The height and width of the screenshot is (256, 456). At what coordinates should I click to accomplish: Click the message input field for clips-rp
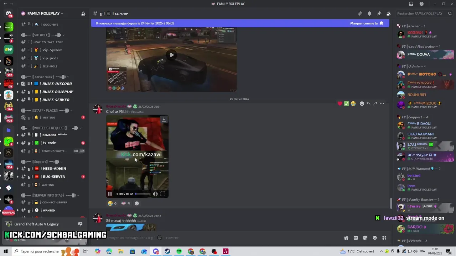(221, 238)
